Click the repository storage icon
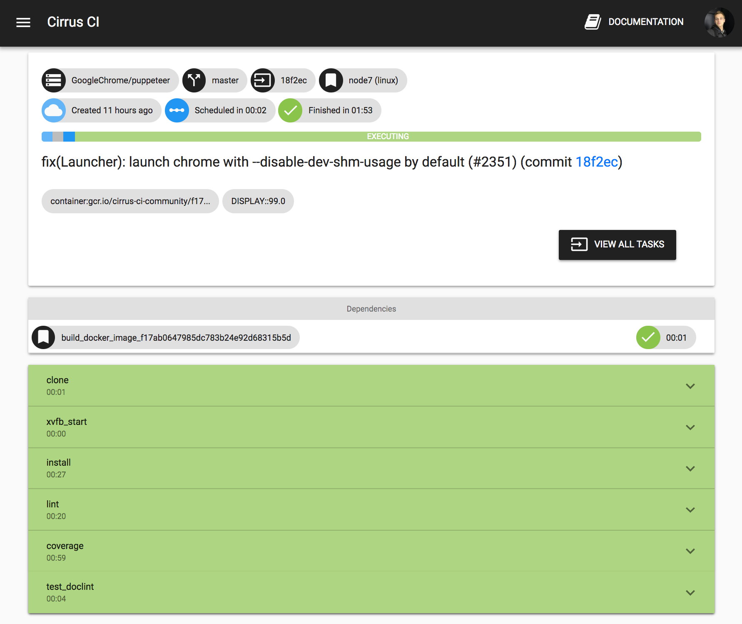742x624 pixels. pyautogui.click(x=54, y=80)
